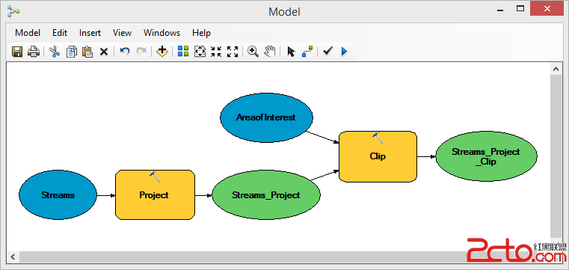
Task: Print the model diagram
Action: (x=34, y=52)
